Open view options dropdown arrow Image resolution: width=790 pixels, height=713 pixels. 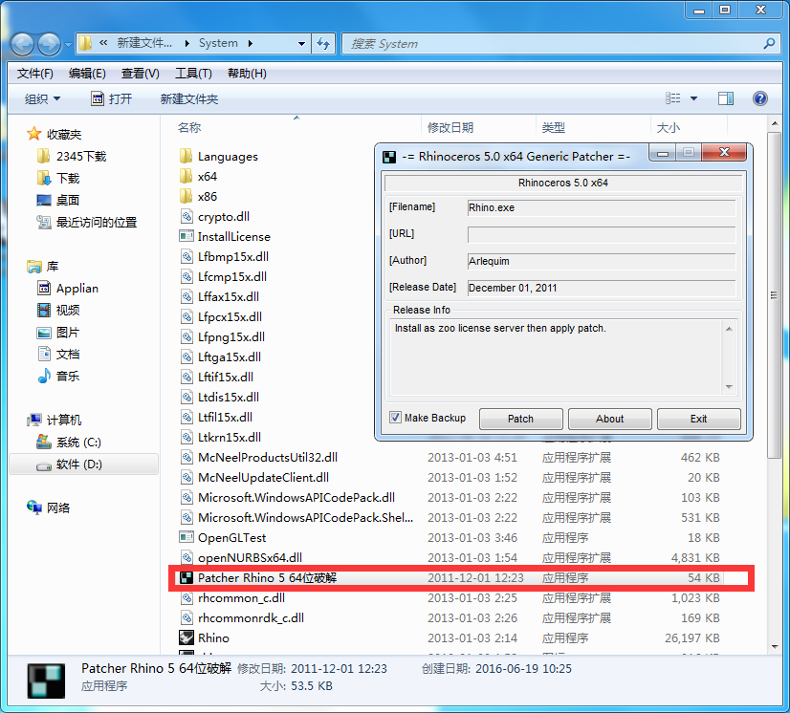(x=693, y=98)
